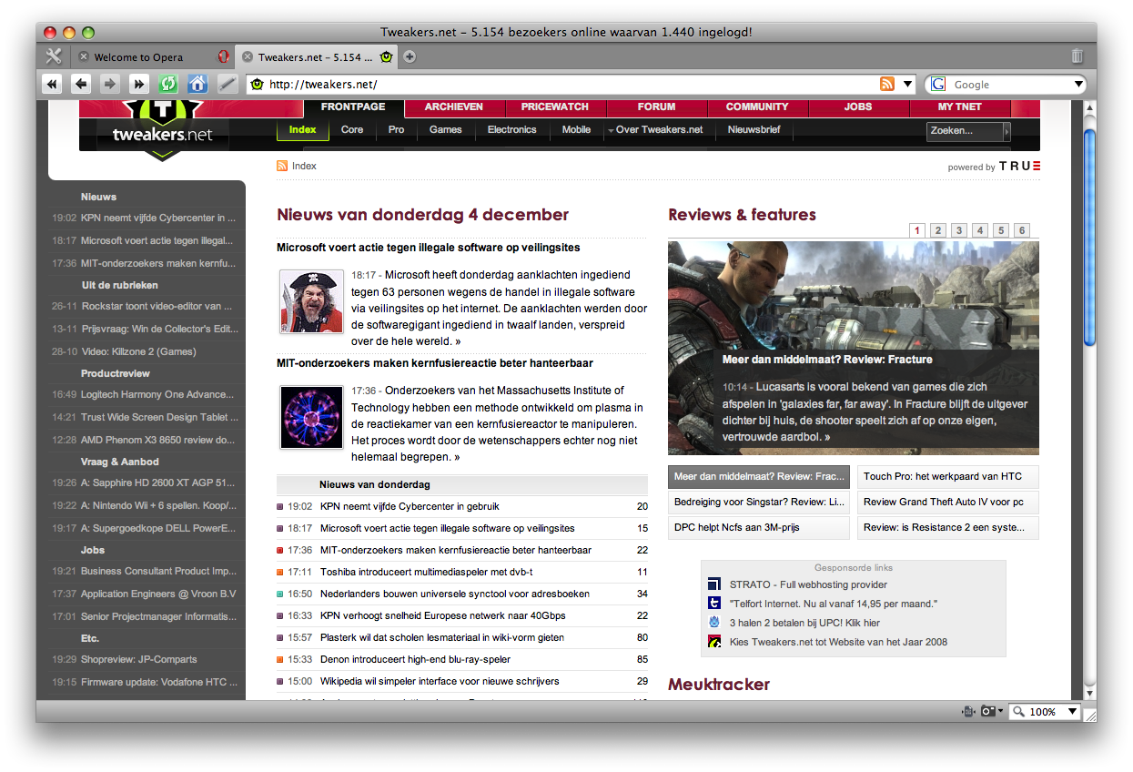The image size is (1133, 772).
Task: Select the Electronics subsection
Action: click(x=512, y=130)
